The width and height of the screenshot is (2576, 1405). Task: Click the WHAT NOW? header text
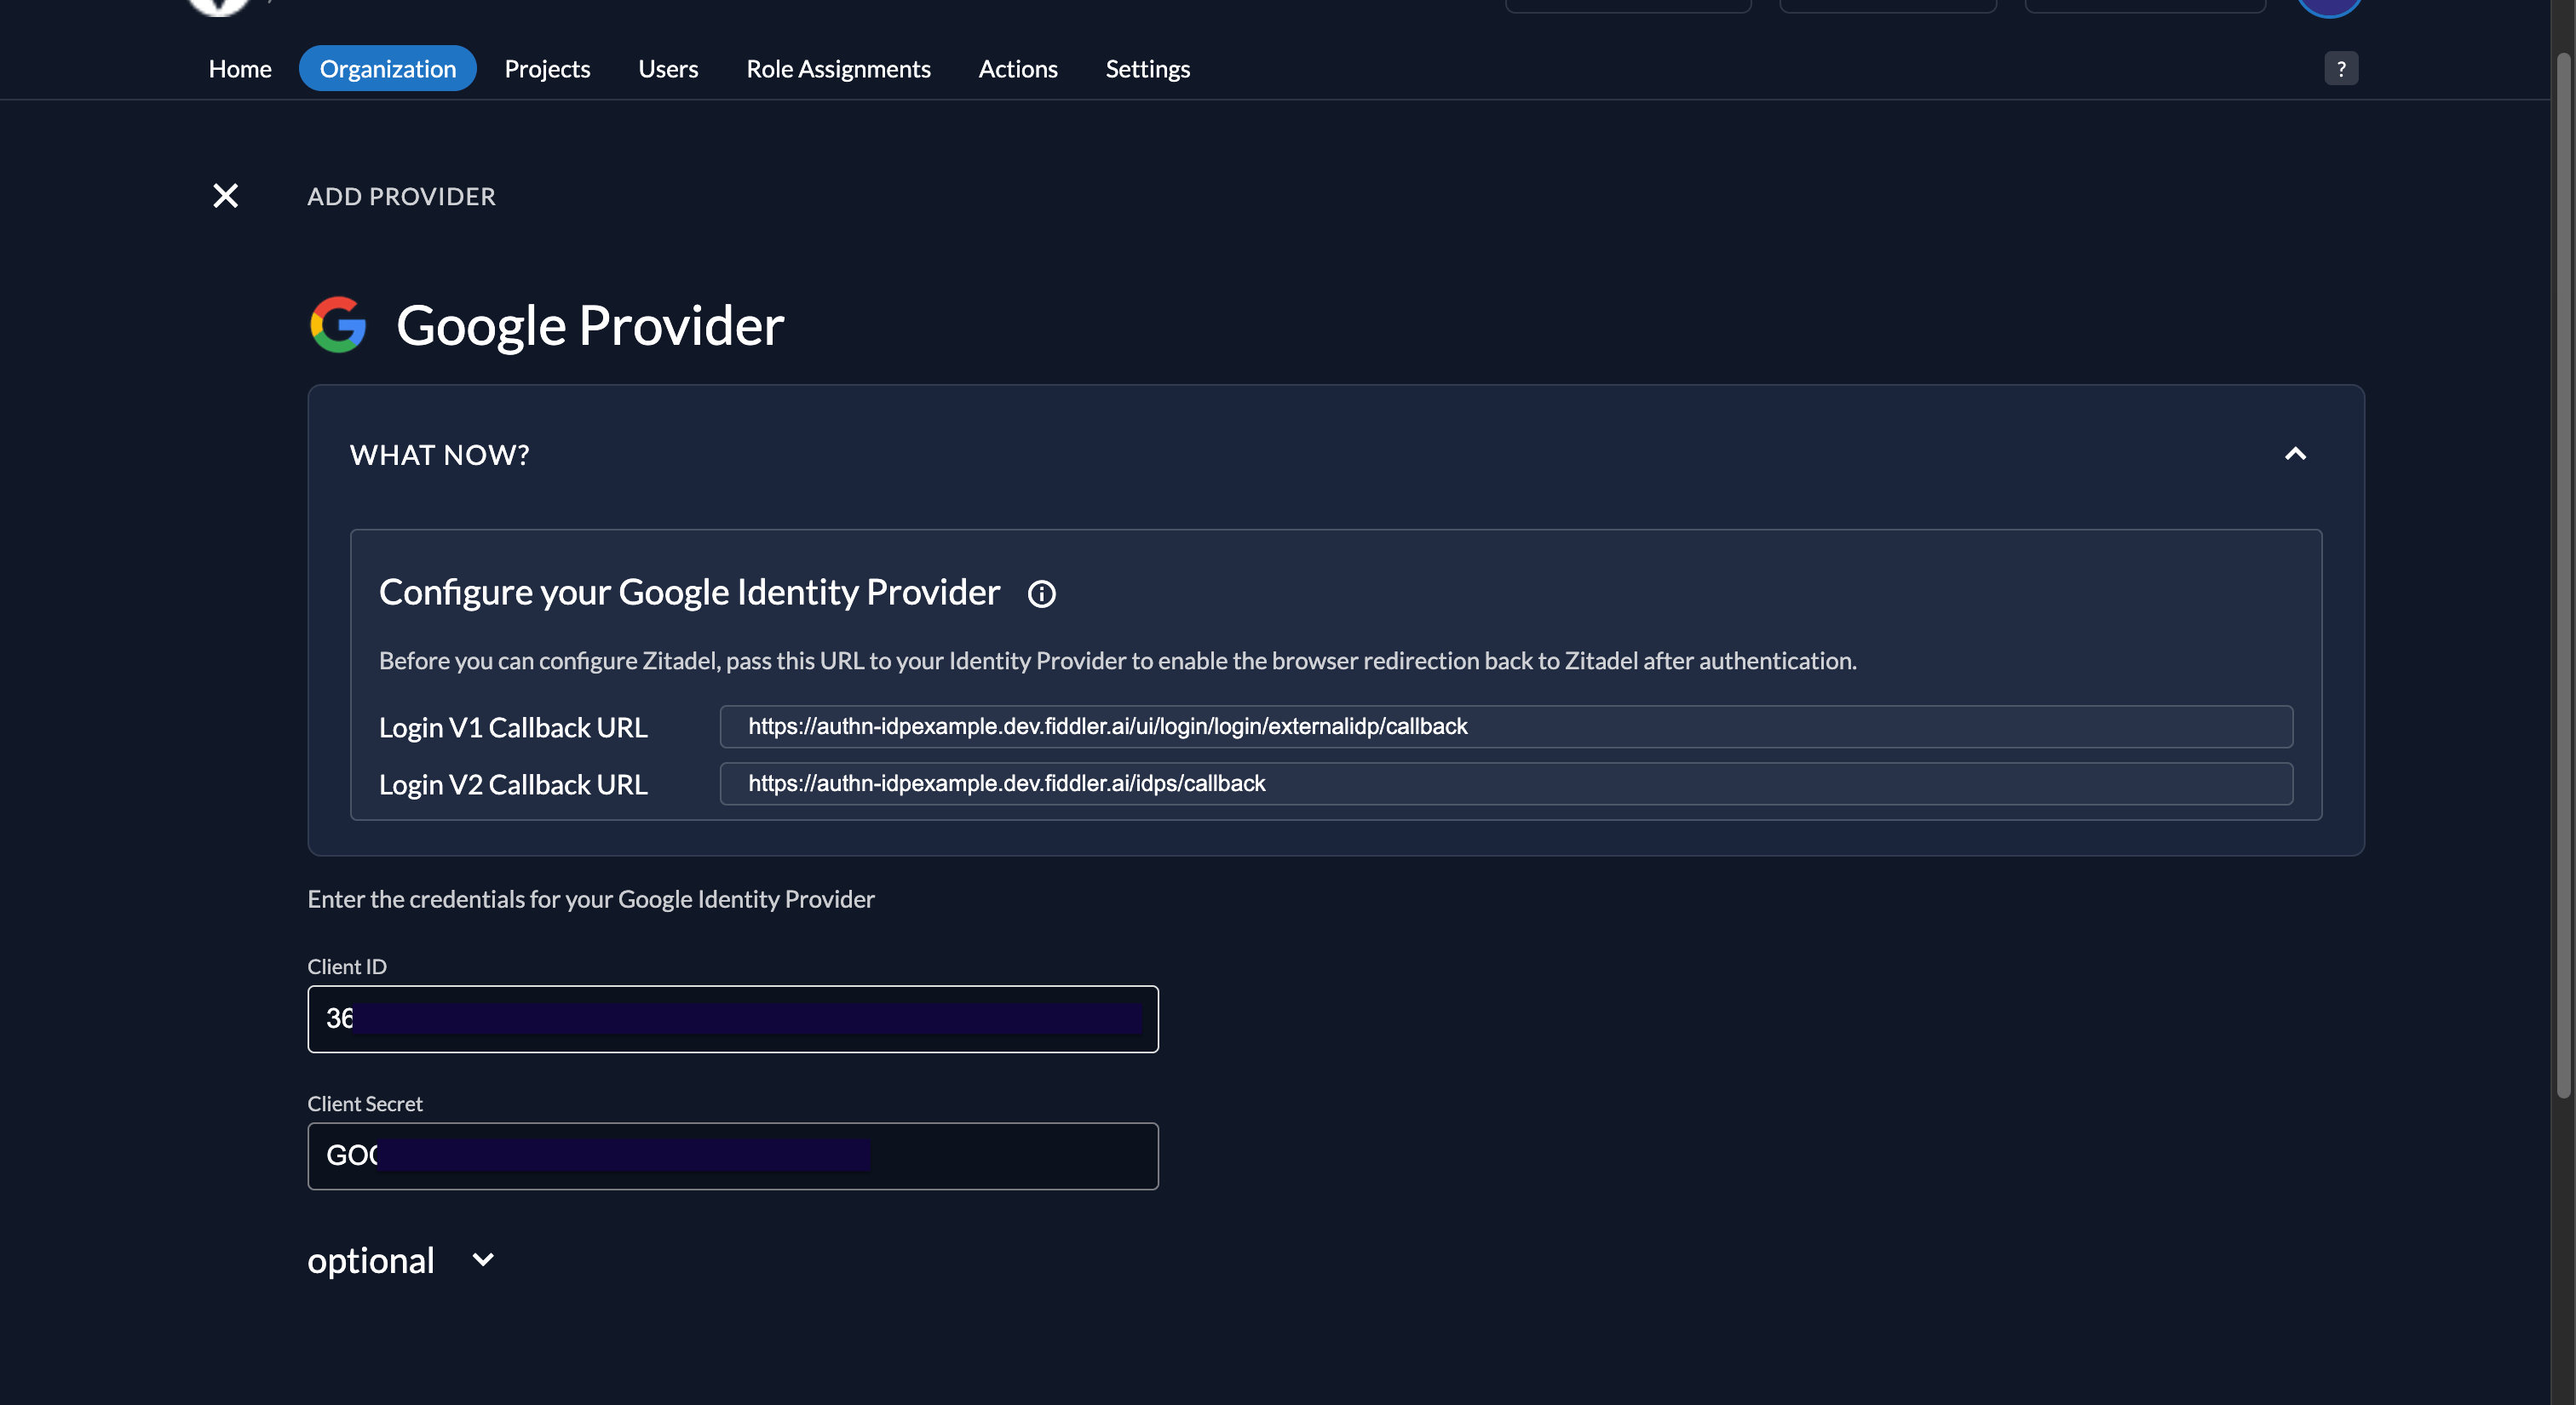pyautogui.click(x=440, y=456)
